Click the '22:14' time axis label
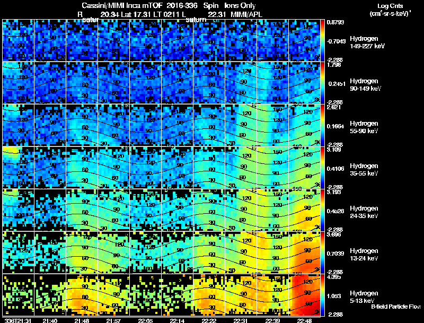Viewport: 424px width, 323px height. coord(177,321)
